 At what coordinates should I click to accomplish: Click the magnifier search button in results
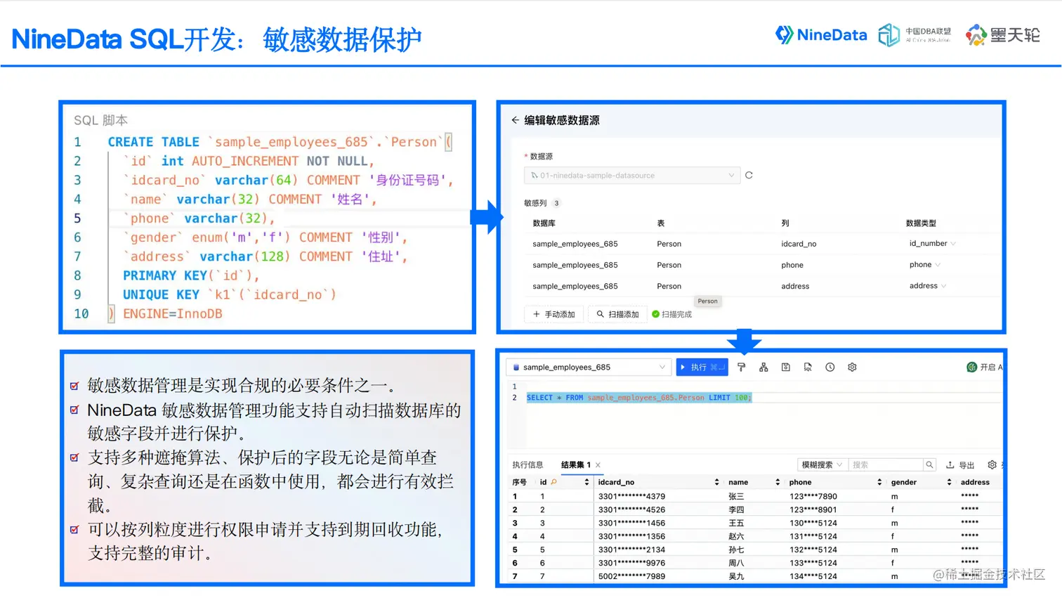929,464
